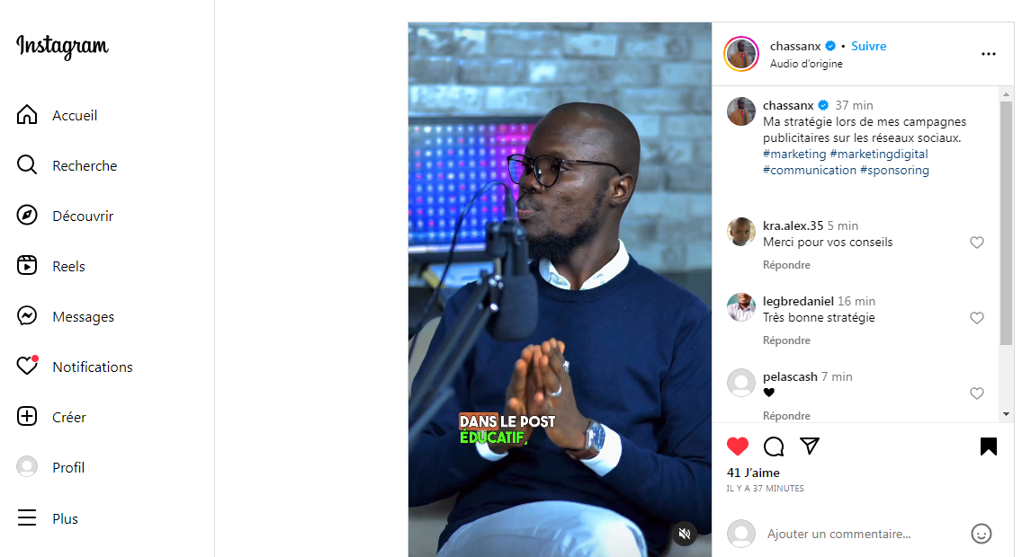Toggle the saved bookmark icon
Viewport: 1022px width, 557px height.
click(988, 446)
